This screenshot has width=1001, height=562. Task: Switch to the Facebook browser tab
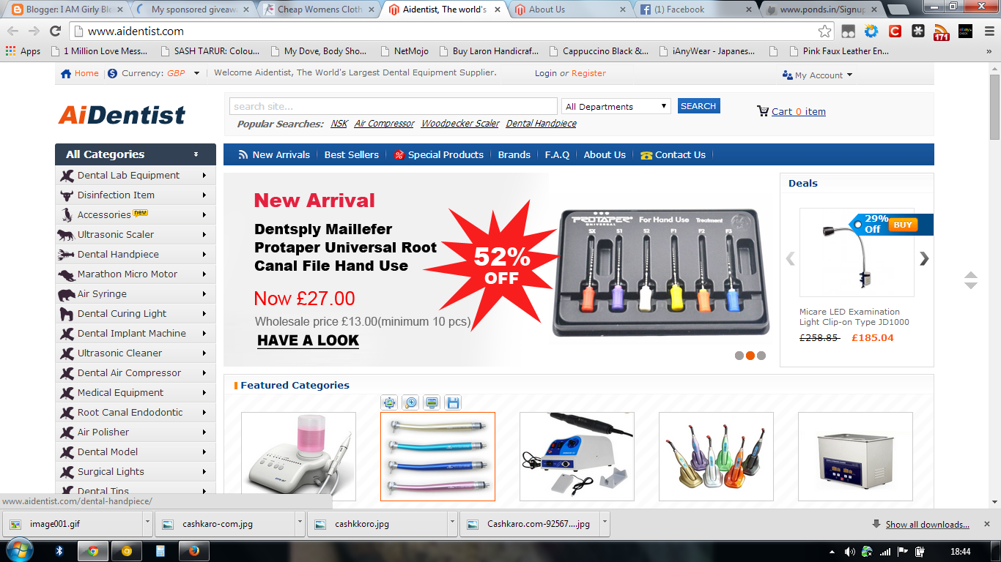(x=695, y=10)
